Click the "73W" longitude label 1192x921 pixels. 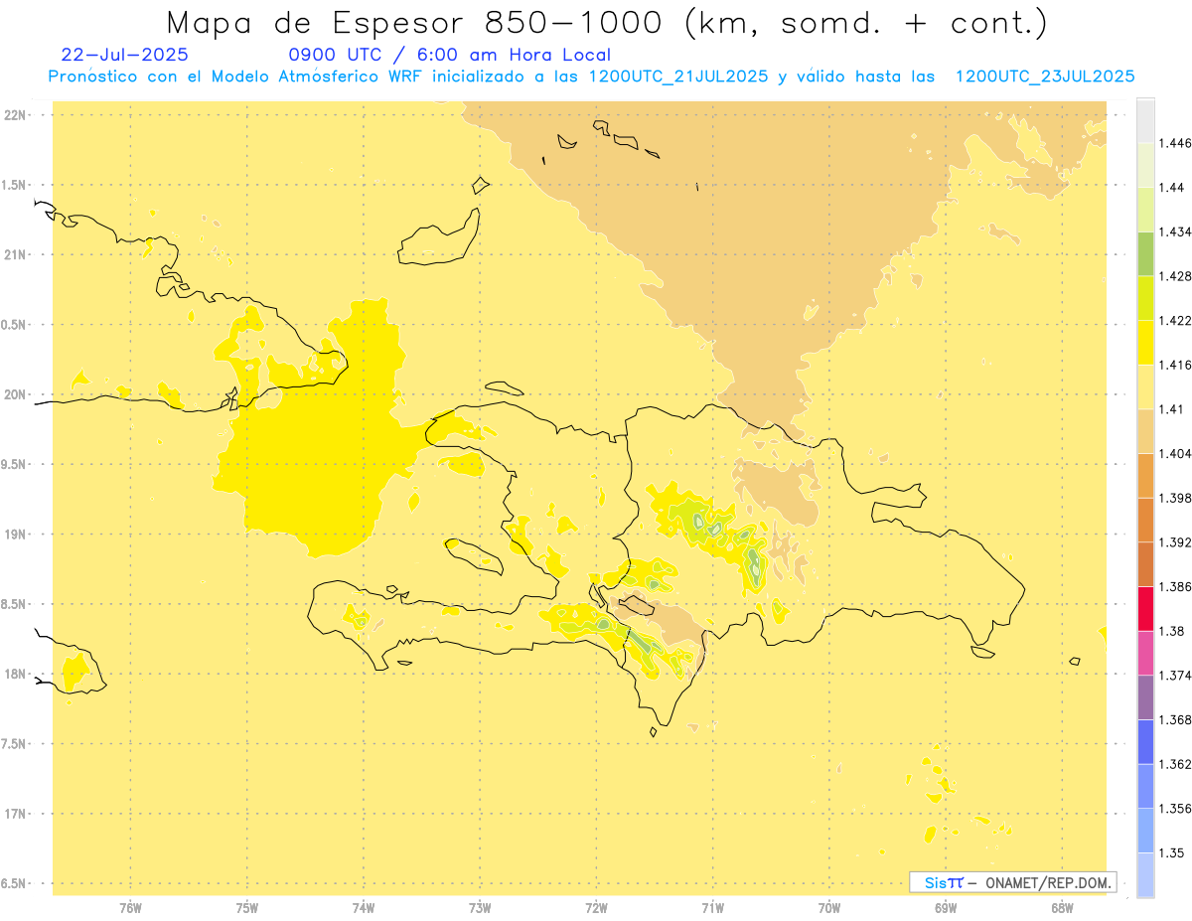pos(480,907)
